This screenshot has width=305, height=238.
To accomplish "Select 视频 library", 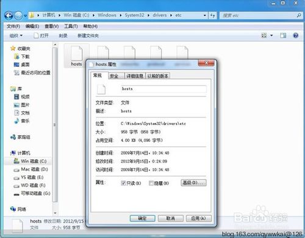I will tap(22, 97).
